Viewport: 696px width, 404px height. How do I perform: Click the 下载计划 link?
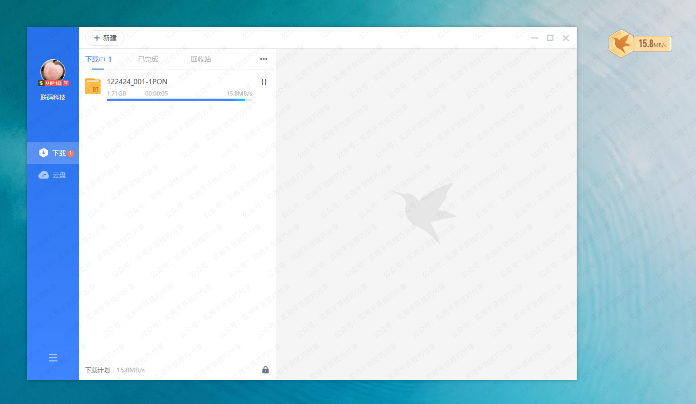[98, 370]
